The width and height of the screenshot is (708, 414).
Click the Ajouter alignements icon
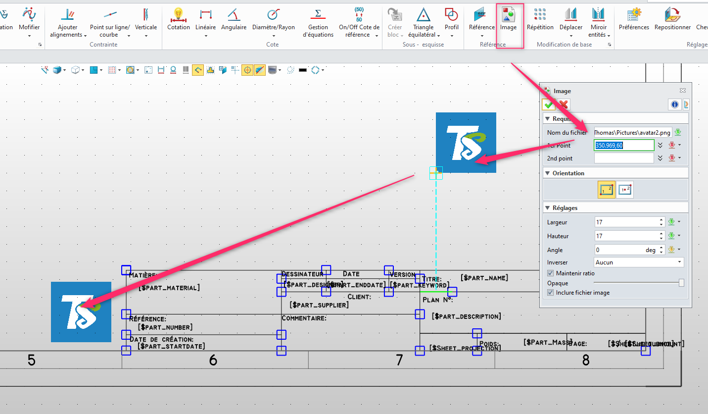click(68, 14)
